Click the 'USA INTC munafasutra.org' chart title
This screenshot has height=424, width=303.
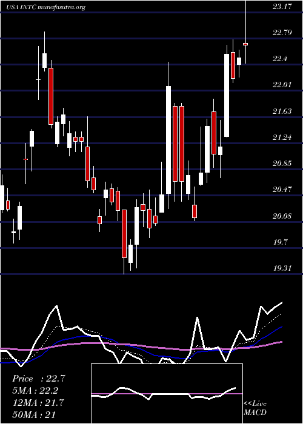tap(45, 7)
